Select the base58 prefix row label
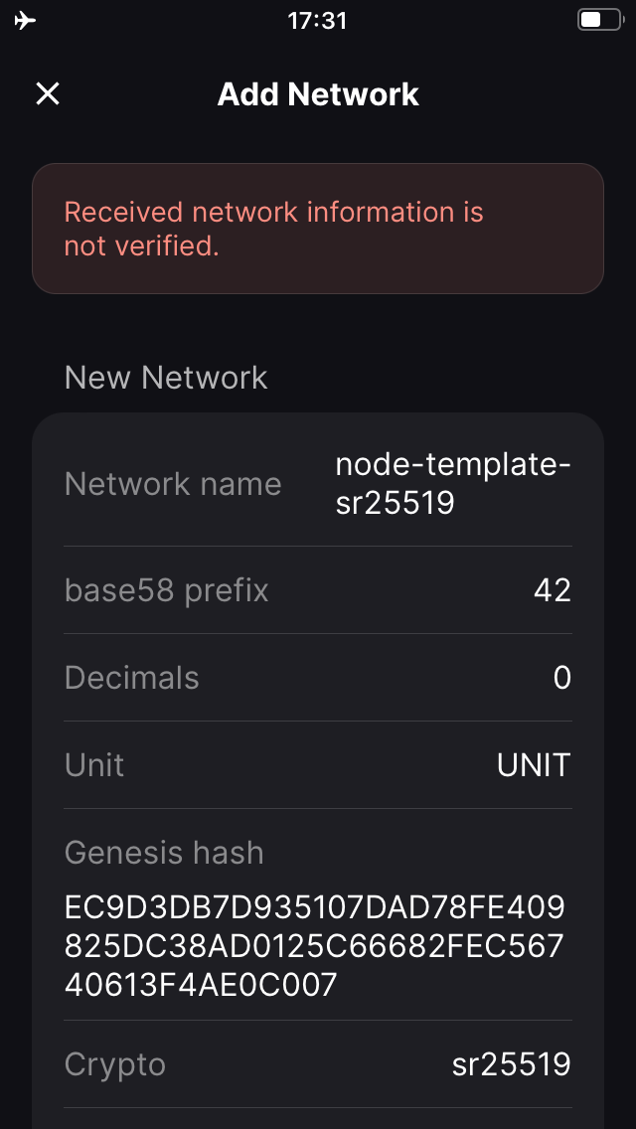 [x=166, y=590]
